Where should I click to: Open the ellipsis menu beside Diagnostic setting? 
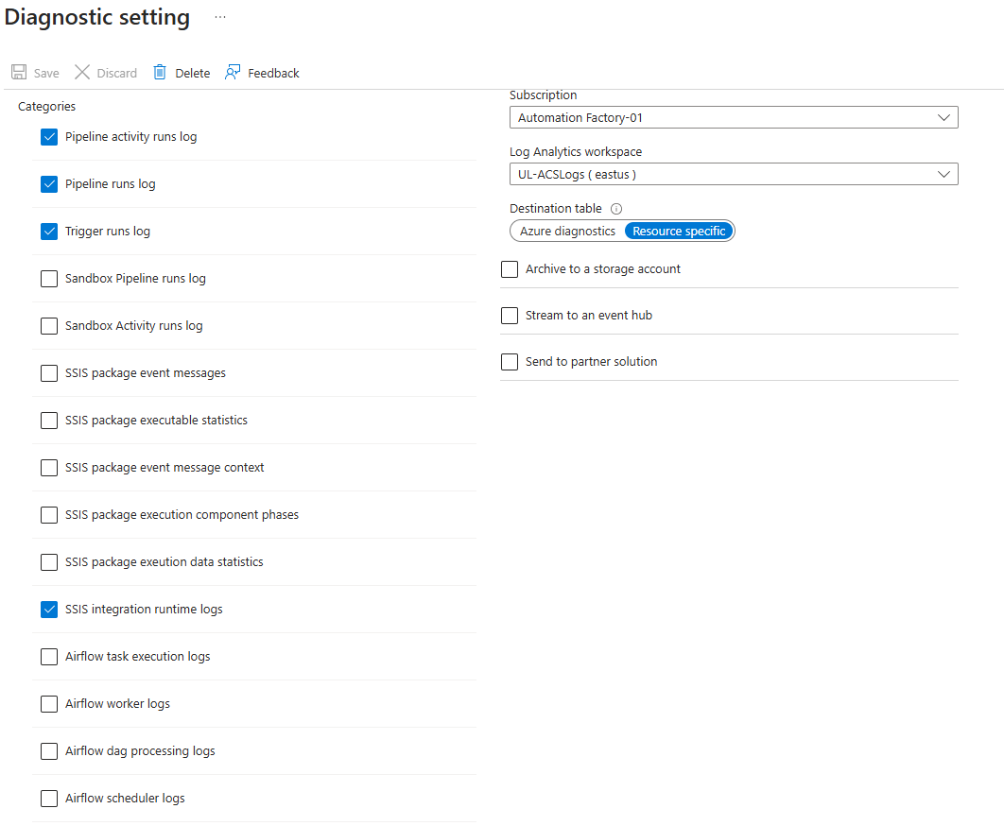pos(220,17)
